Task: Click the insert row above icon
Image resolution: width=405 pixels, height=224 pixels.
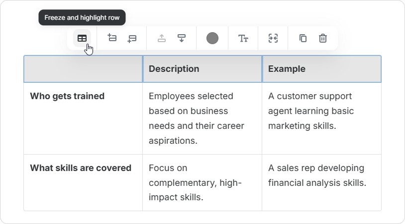Action: point(112,38)
